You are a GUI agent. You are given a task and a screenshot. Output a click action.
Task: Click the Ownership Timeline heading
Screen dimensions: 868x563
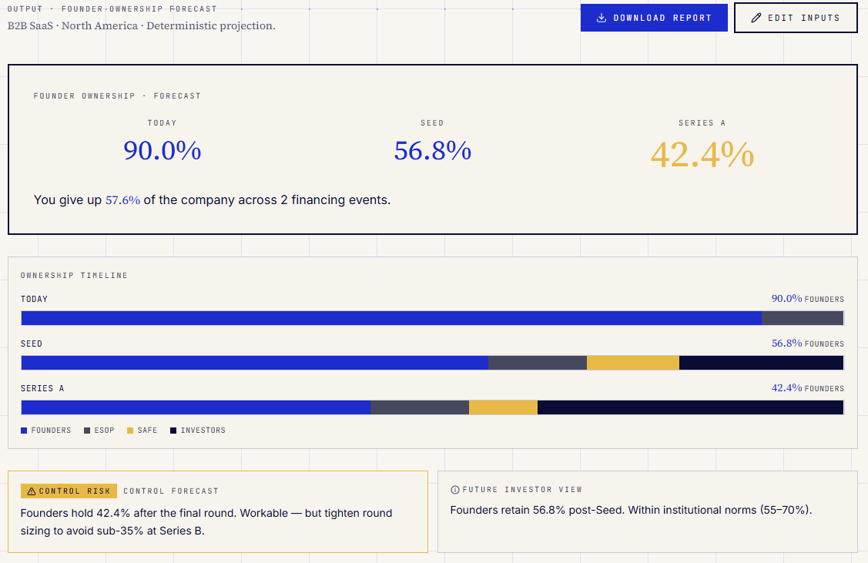74,275
